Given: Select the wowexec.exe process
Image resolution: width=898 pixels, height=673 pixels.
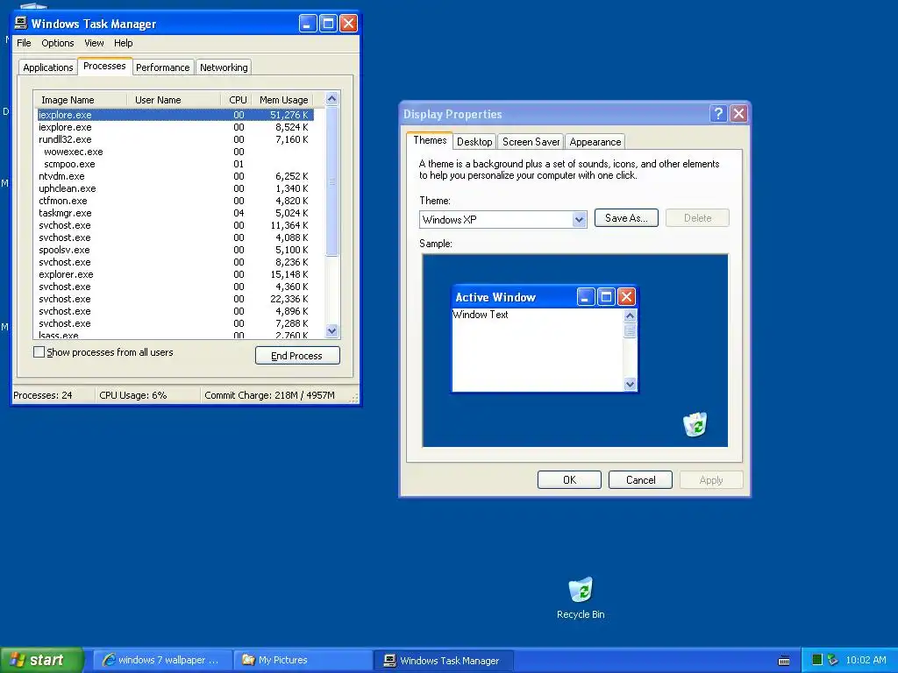Looking at the screenshot, I should [x=175, y=152].
